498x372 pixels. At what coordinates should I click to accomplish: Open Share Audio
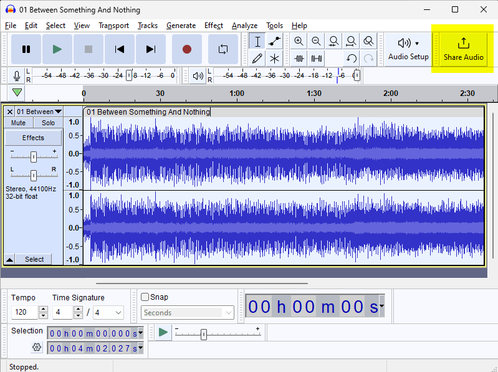click(463, 49)
